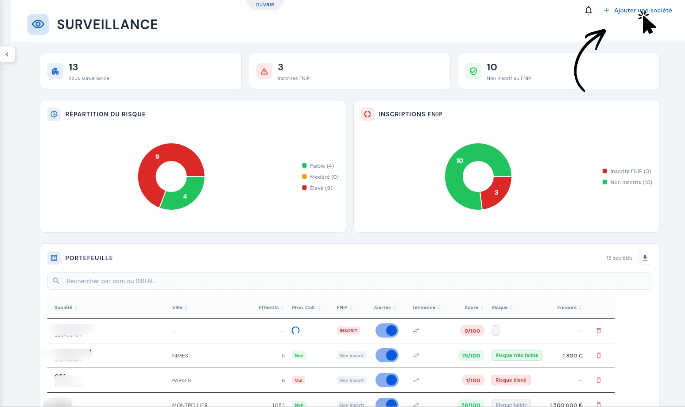Toggle the Élevé (9) red legend swatch

point(304,188)
